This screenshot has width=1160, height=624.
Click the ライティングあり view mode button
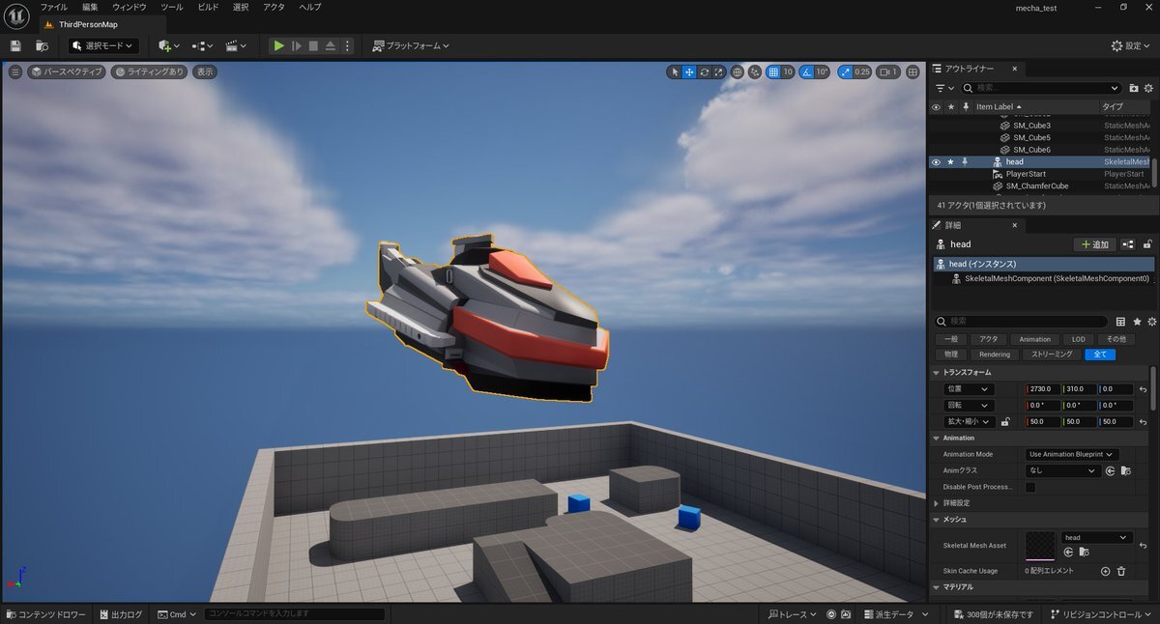coord(149,71)
